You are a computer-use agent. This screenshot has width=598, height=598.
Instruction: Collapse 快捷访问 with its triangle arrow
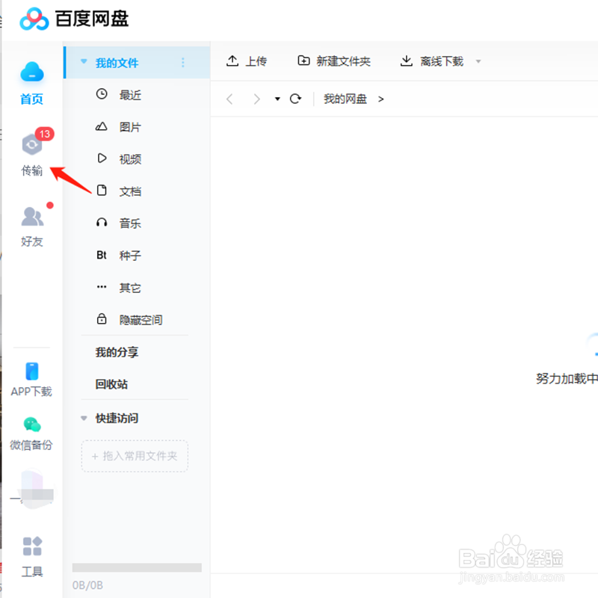[84, 418]
